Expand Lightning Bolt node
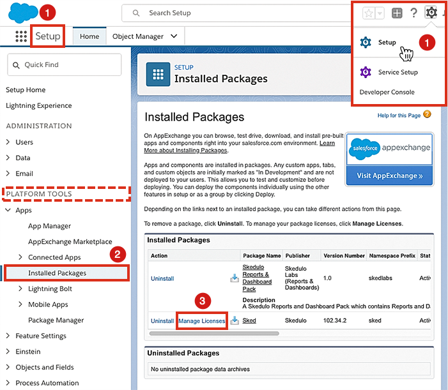 coord(20,289)
